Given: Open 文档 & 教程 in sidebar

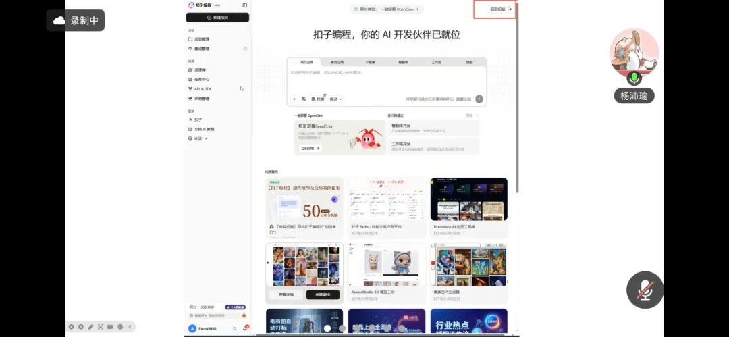Looking at the screenshot, I should 201,129.
